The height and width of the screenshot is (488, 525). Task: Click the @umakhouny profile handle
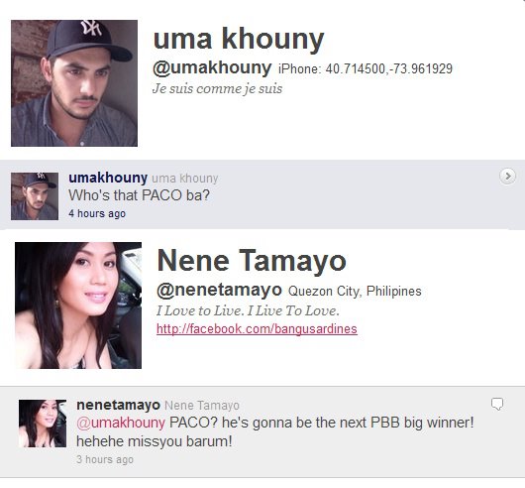click(212, 68)
